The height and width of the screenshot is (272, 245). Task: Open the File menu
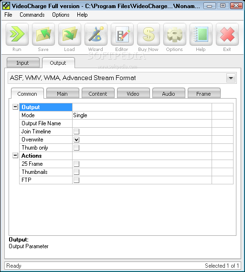(x=8, y=15)
